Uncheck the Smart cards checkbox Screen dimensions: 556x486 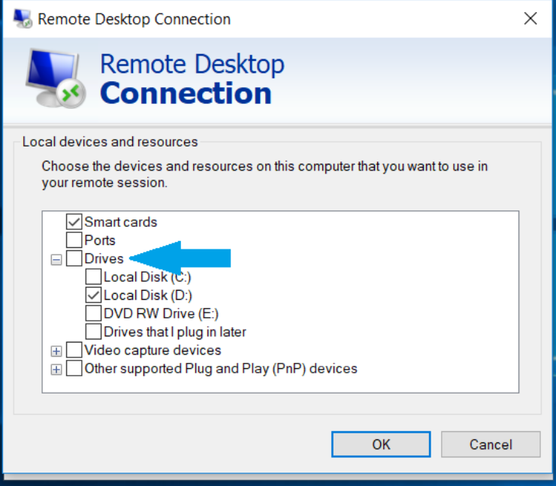pyautogui.click(x=74, y=222)
